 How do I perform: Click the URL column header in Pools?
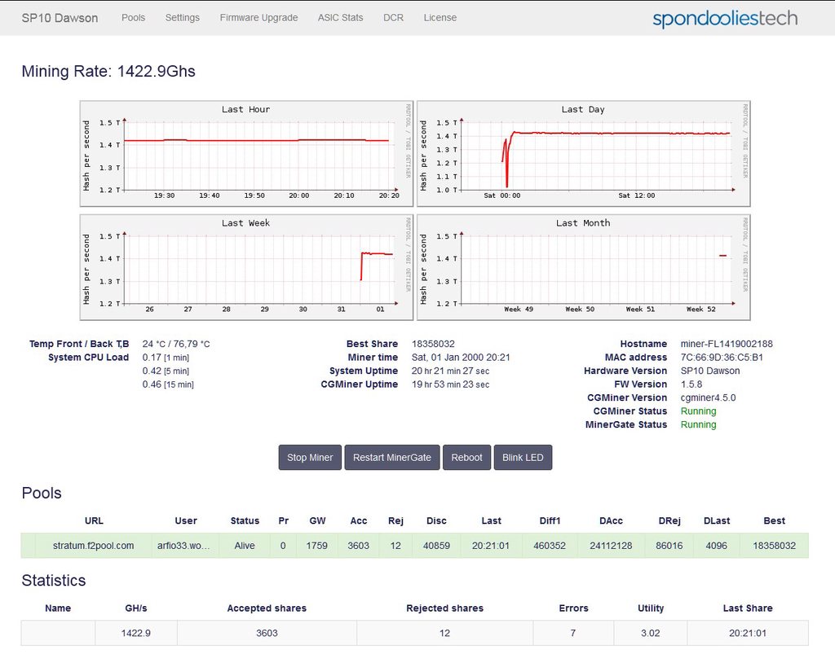tap(94, 520)
